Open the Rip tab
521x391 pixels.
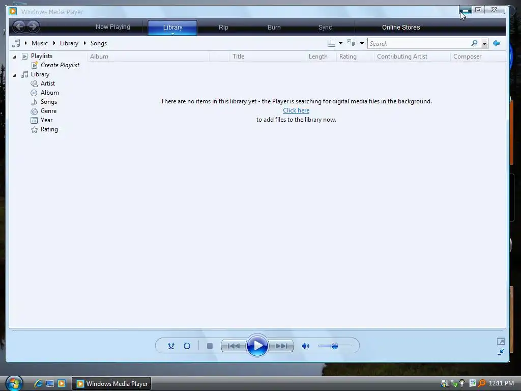pyautogui.click(x=223, y=27)
